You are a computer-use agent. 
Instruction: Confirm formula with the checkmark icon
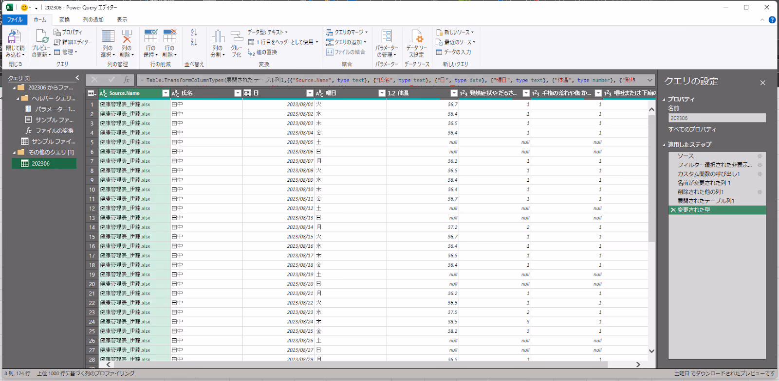tap(111, 80)
